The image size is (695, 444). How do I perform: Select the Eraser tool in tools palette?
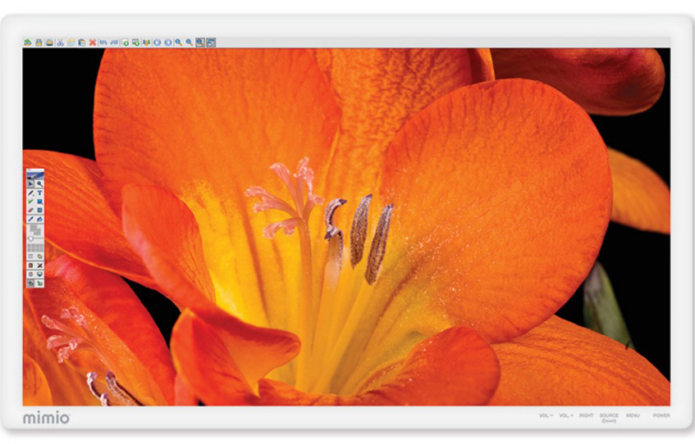[x=30, y=210]
